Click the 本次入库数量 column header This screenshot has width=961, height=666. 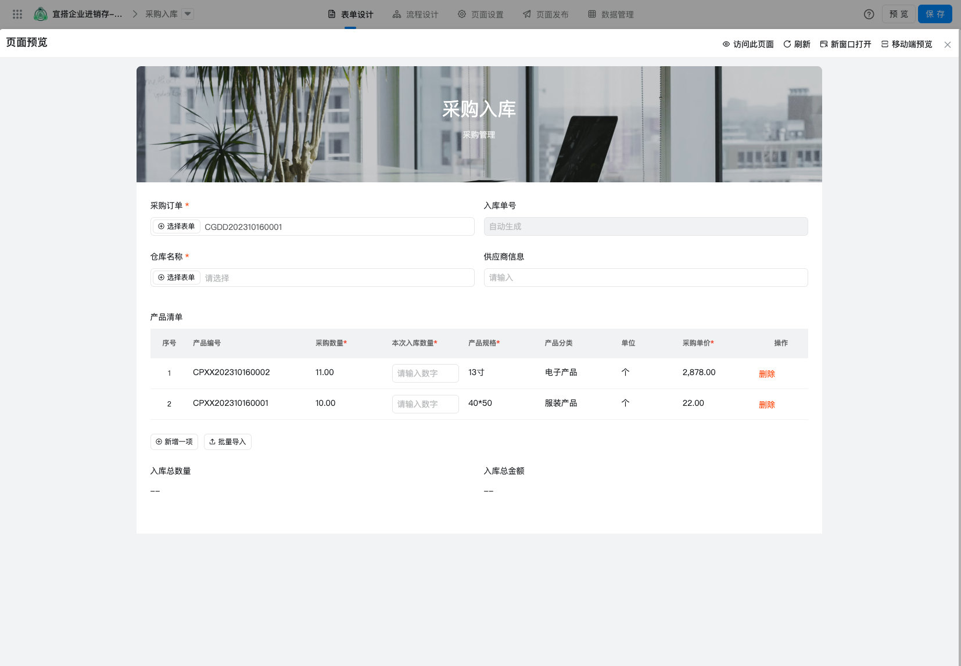point(415,343)
